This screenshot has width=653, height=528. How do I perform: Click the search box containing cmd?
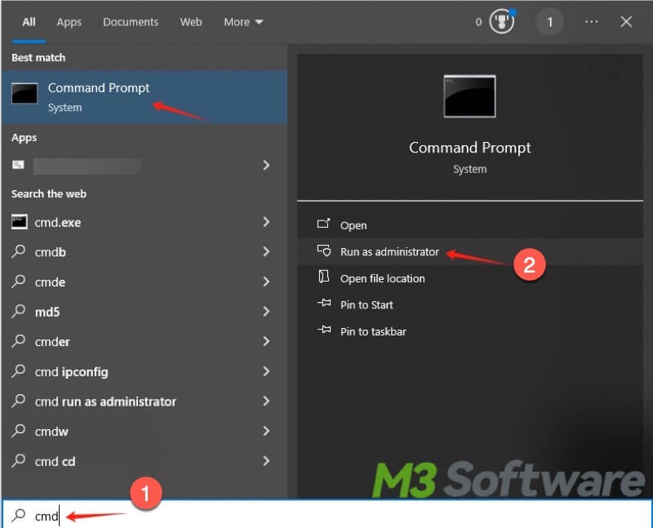click(326, 516)
